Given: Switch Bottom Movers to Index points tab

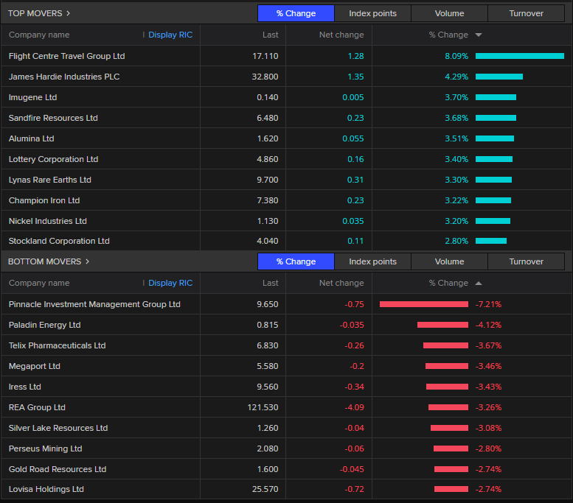Looking at the screenshot, I should pos(372,261).
